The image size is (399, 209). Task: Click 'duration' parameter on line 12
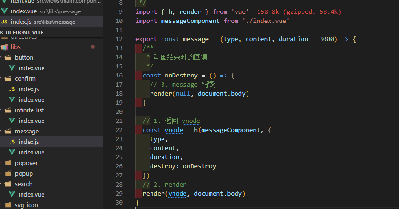[293, 39]
